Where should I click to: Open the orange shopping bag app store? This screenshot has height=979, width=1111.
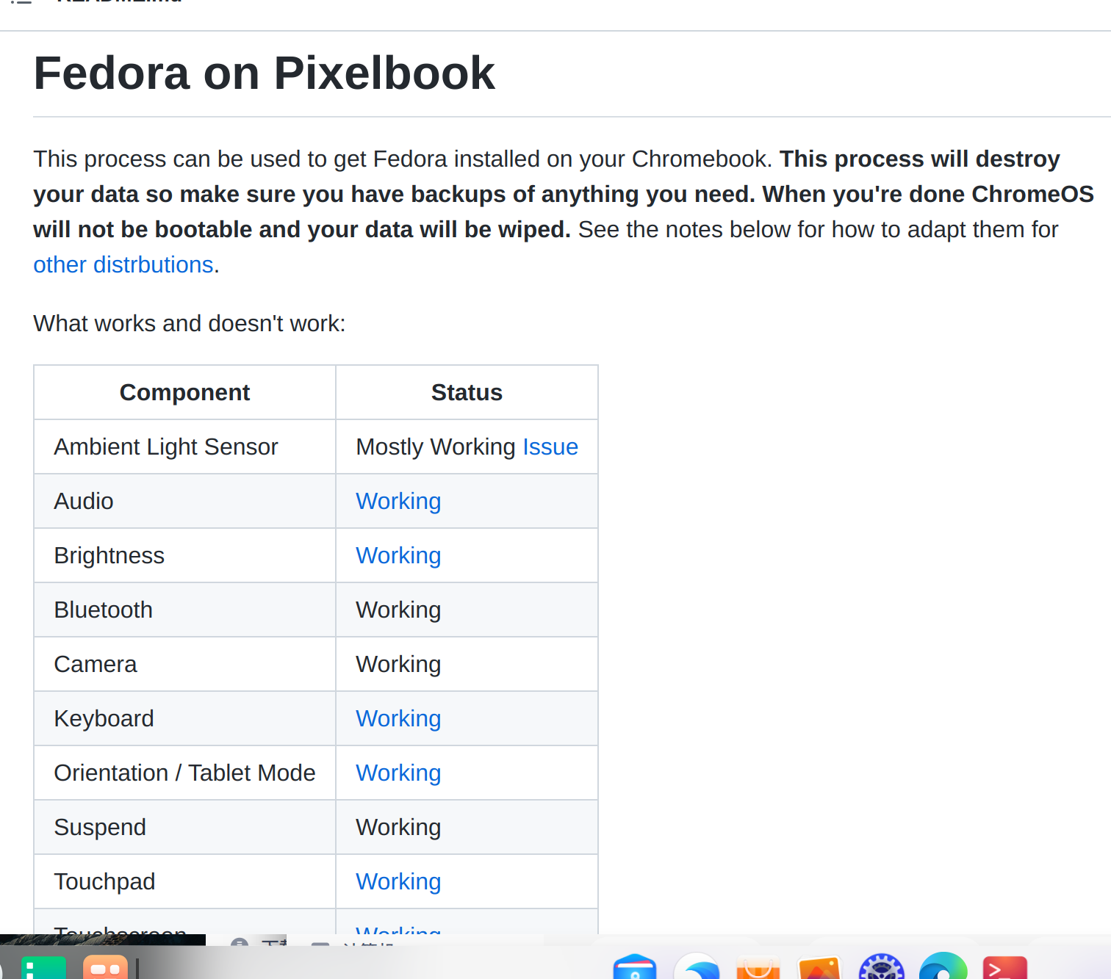758,968
